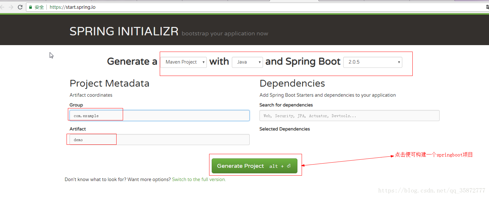Click the Project Metadata heading
Image resolution: width=489 pixels, height=197 pixels.
[x=109, y=83]
